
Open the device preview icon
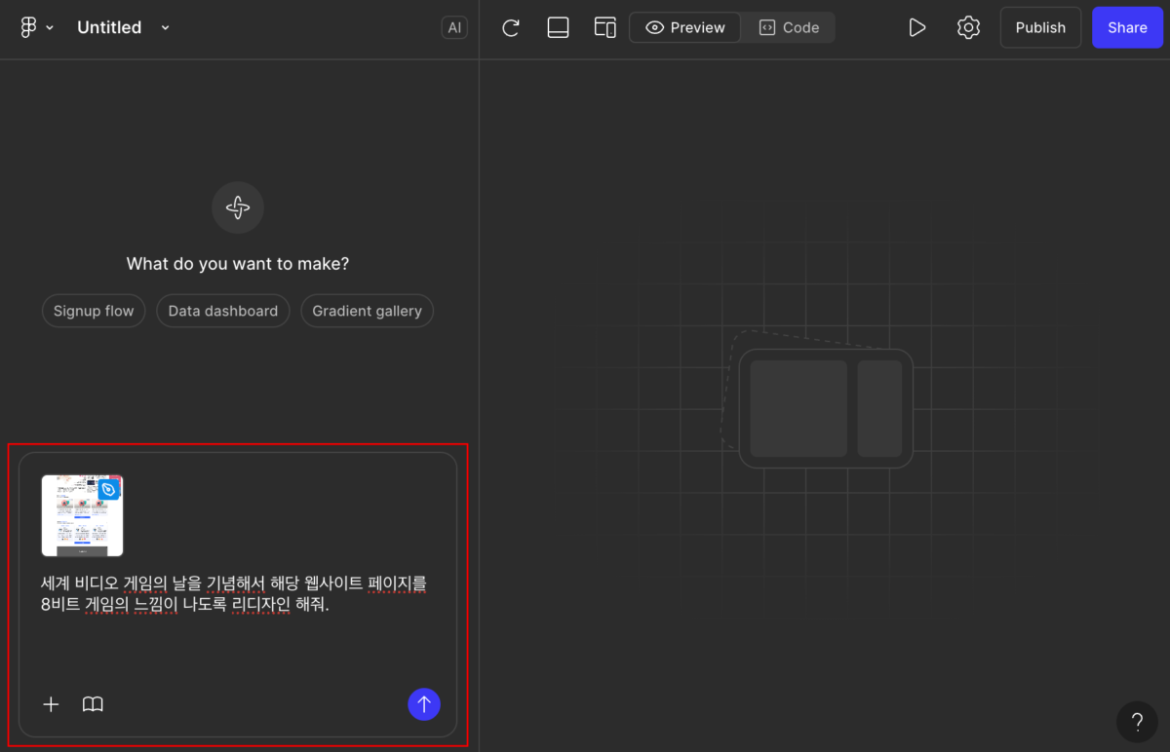click(x=604, y=27)
